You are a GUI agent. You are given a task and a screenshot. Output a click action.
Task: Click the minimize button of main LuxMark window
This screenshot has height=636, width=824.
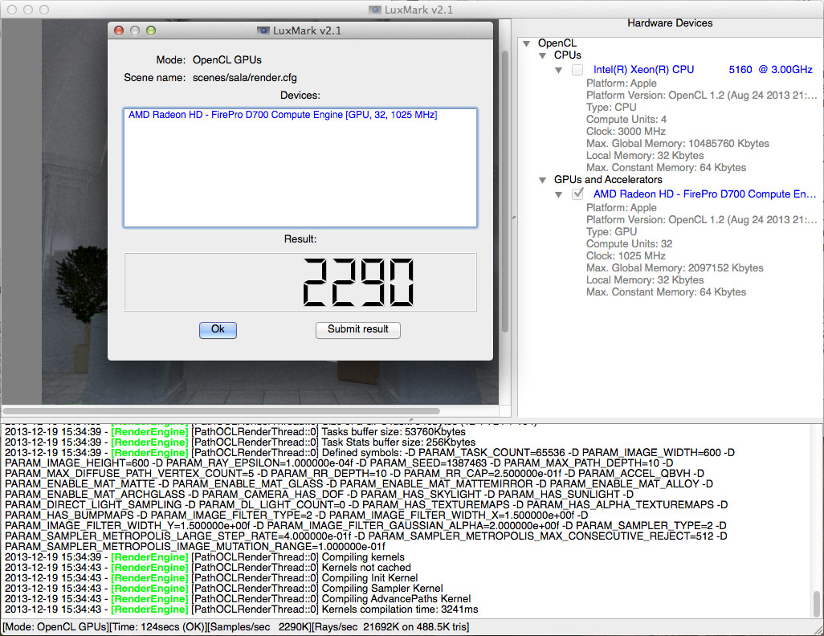pyautogui.click(x=28, y=10)
